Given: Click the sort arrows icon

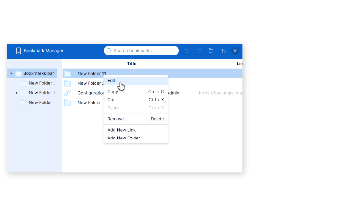Looking at the screenshot, I should tap(223, 51).
